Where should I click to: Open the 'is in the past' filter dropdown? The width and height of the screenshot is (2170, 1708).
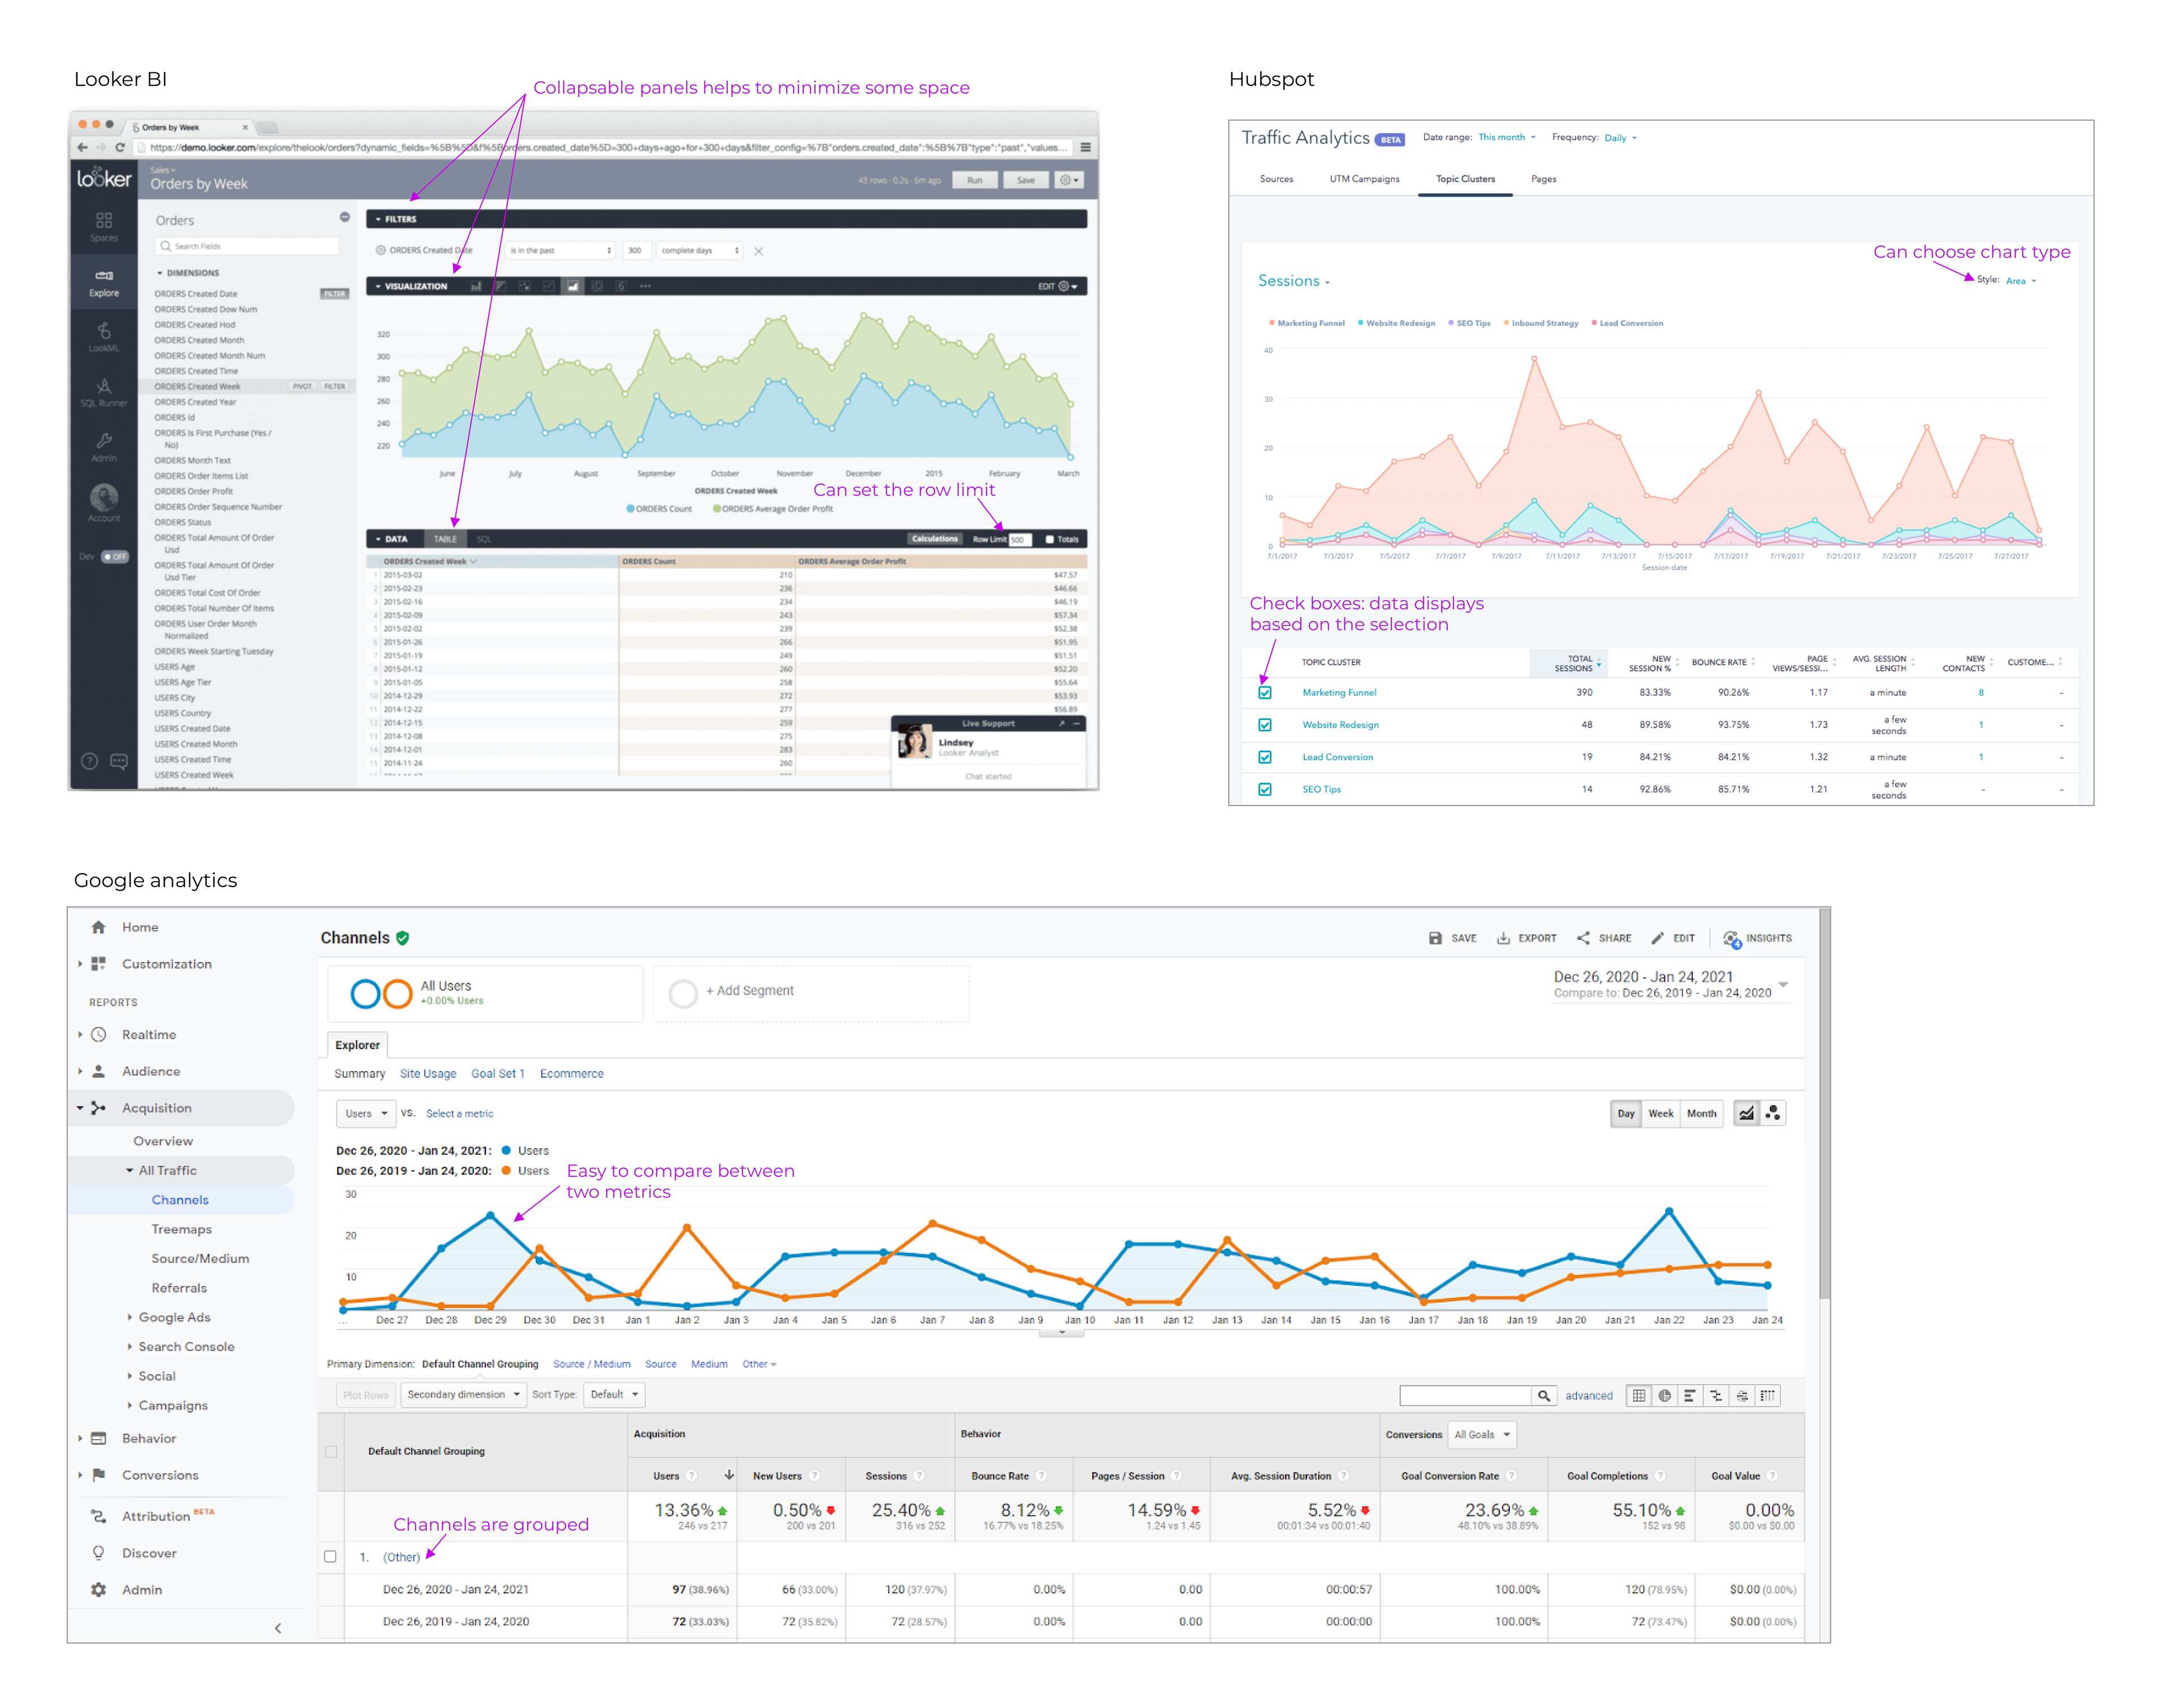[560, 251]
